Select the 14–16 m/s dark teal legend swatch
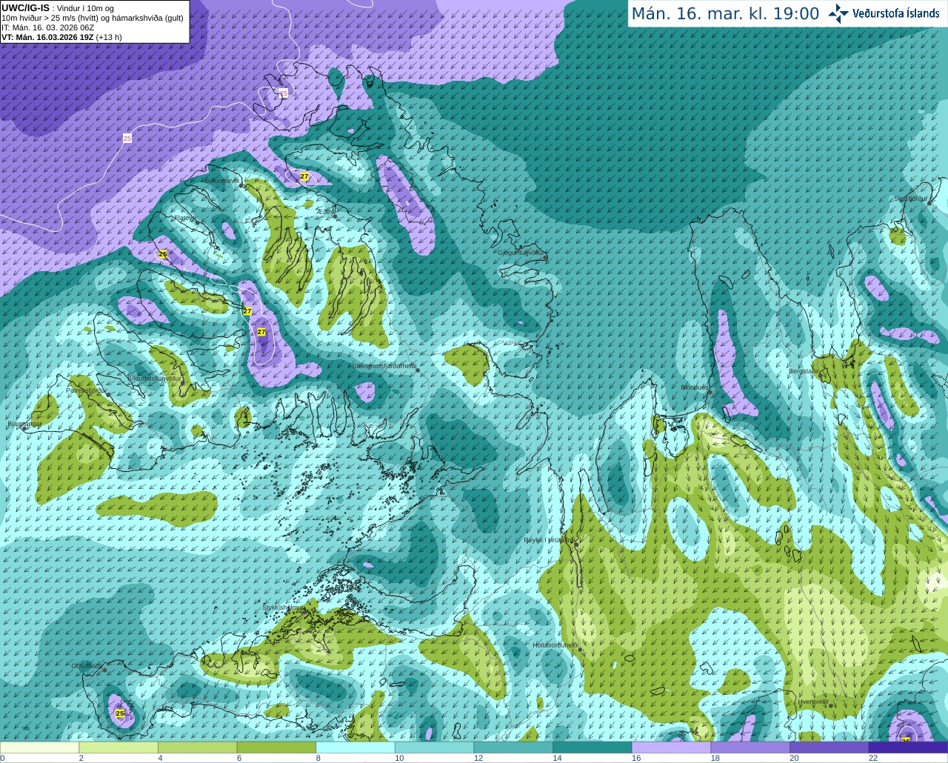The width and height of the screenshot is (948, 763). click(x=592, y=747)
